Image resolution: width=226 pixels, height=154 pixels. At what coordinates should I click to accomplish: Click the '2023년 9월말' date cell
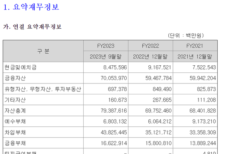click(x=105, y=57)
